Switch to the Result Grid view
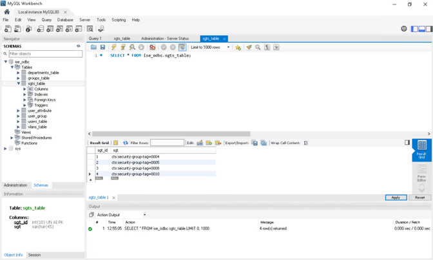This screenshot has width=433, height=260. coord(421,149)
